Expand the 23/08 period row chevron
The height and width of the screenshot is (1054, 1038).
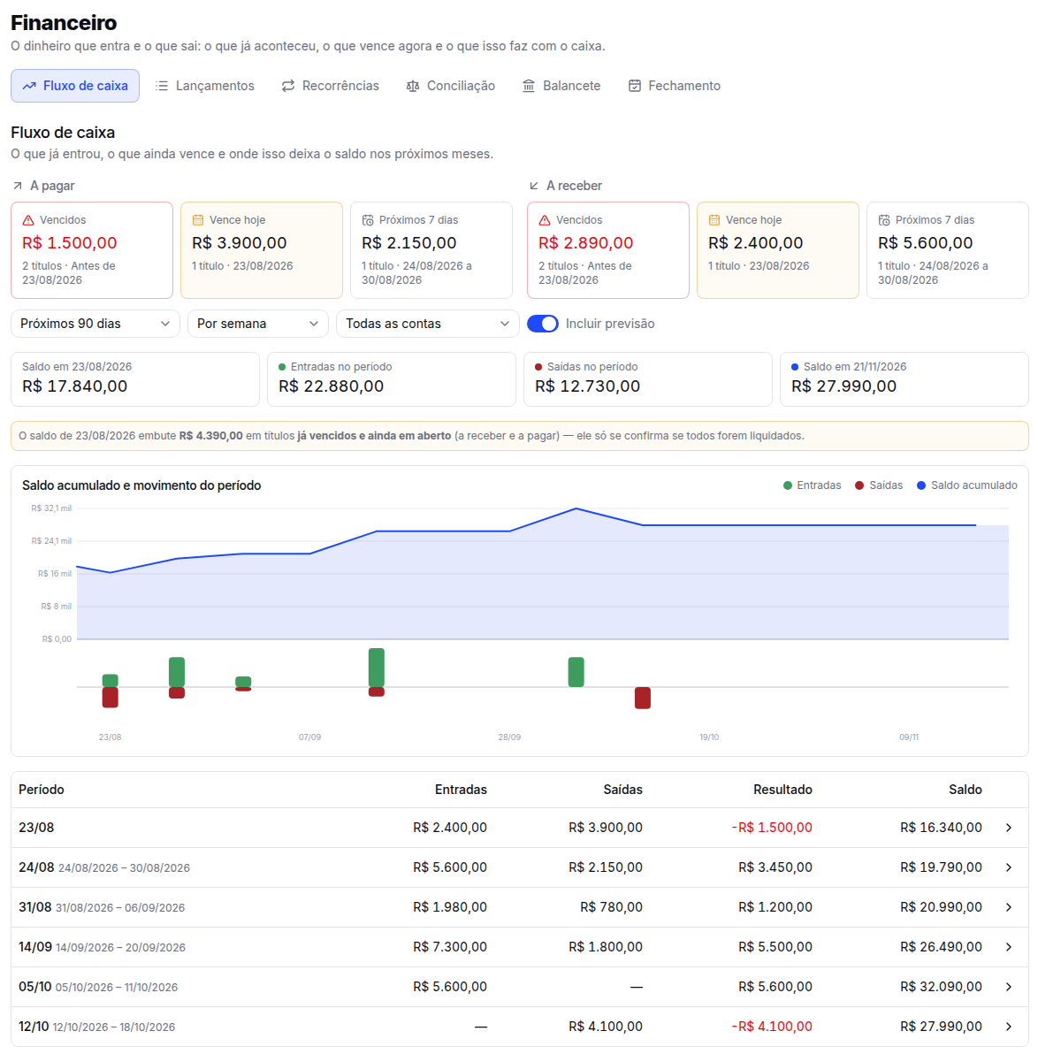(1009, 829)
